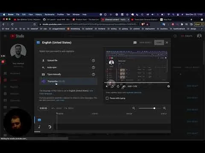205x153 pixels.
Task: Open preview player settings gear
Action: [169, 86]
